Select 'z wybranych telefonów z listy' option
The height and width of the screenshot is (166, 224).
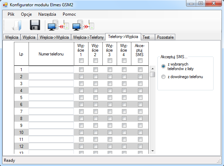coord(163,66)
